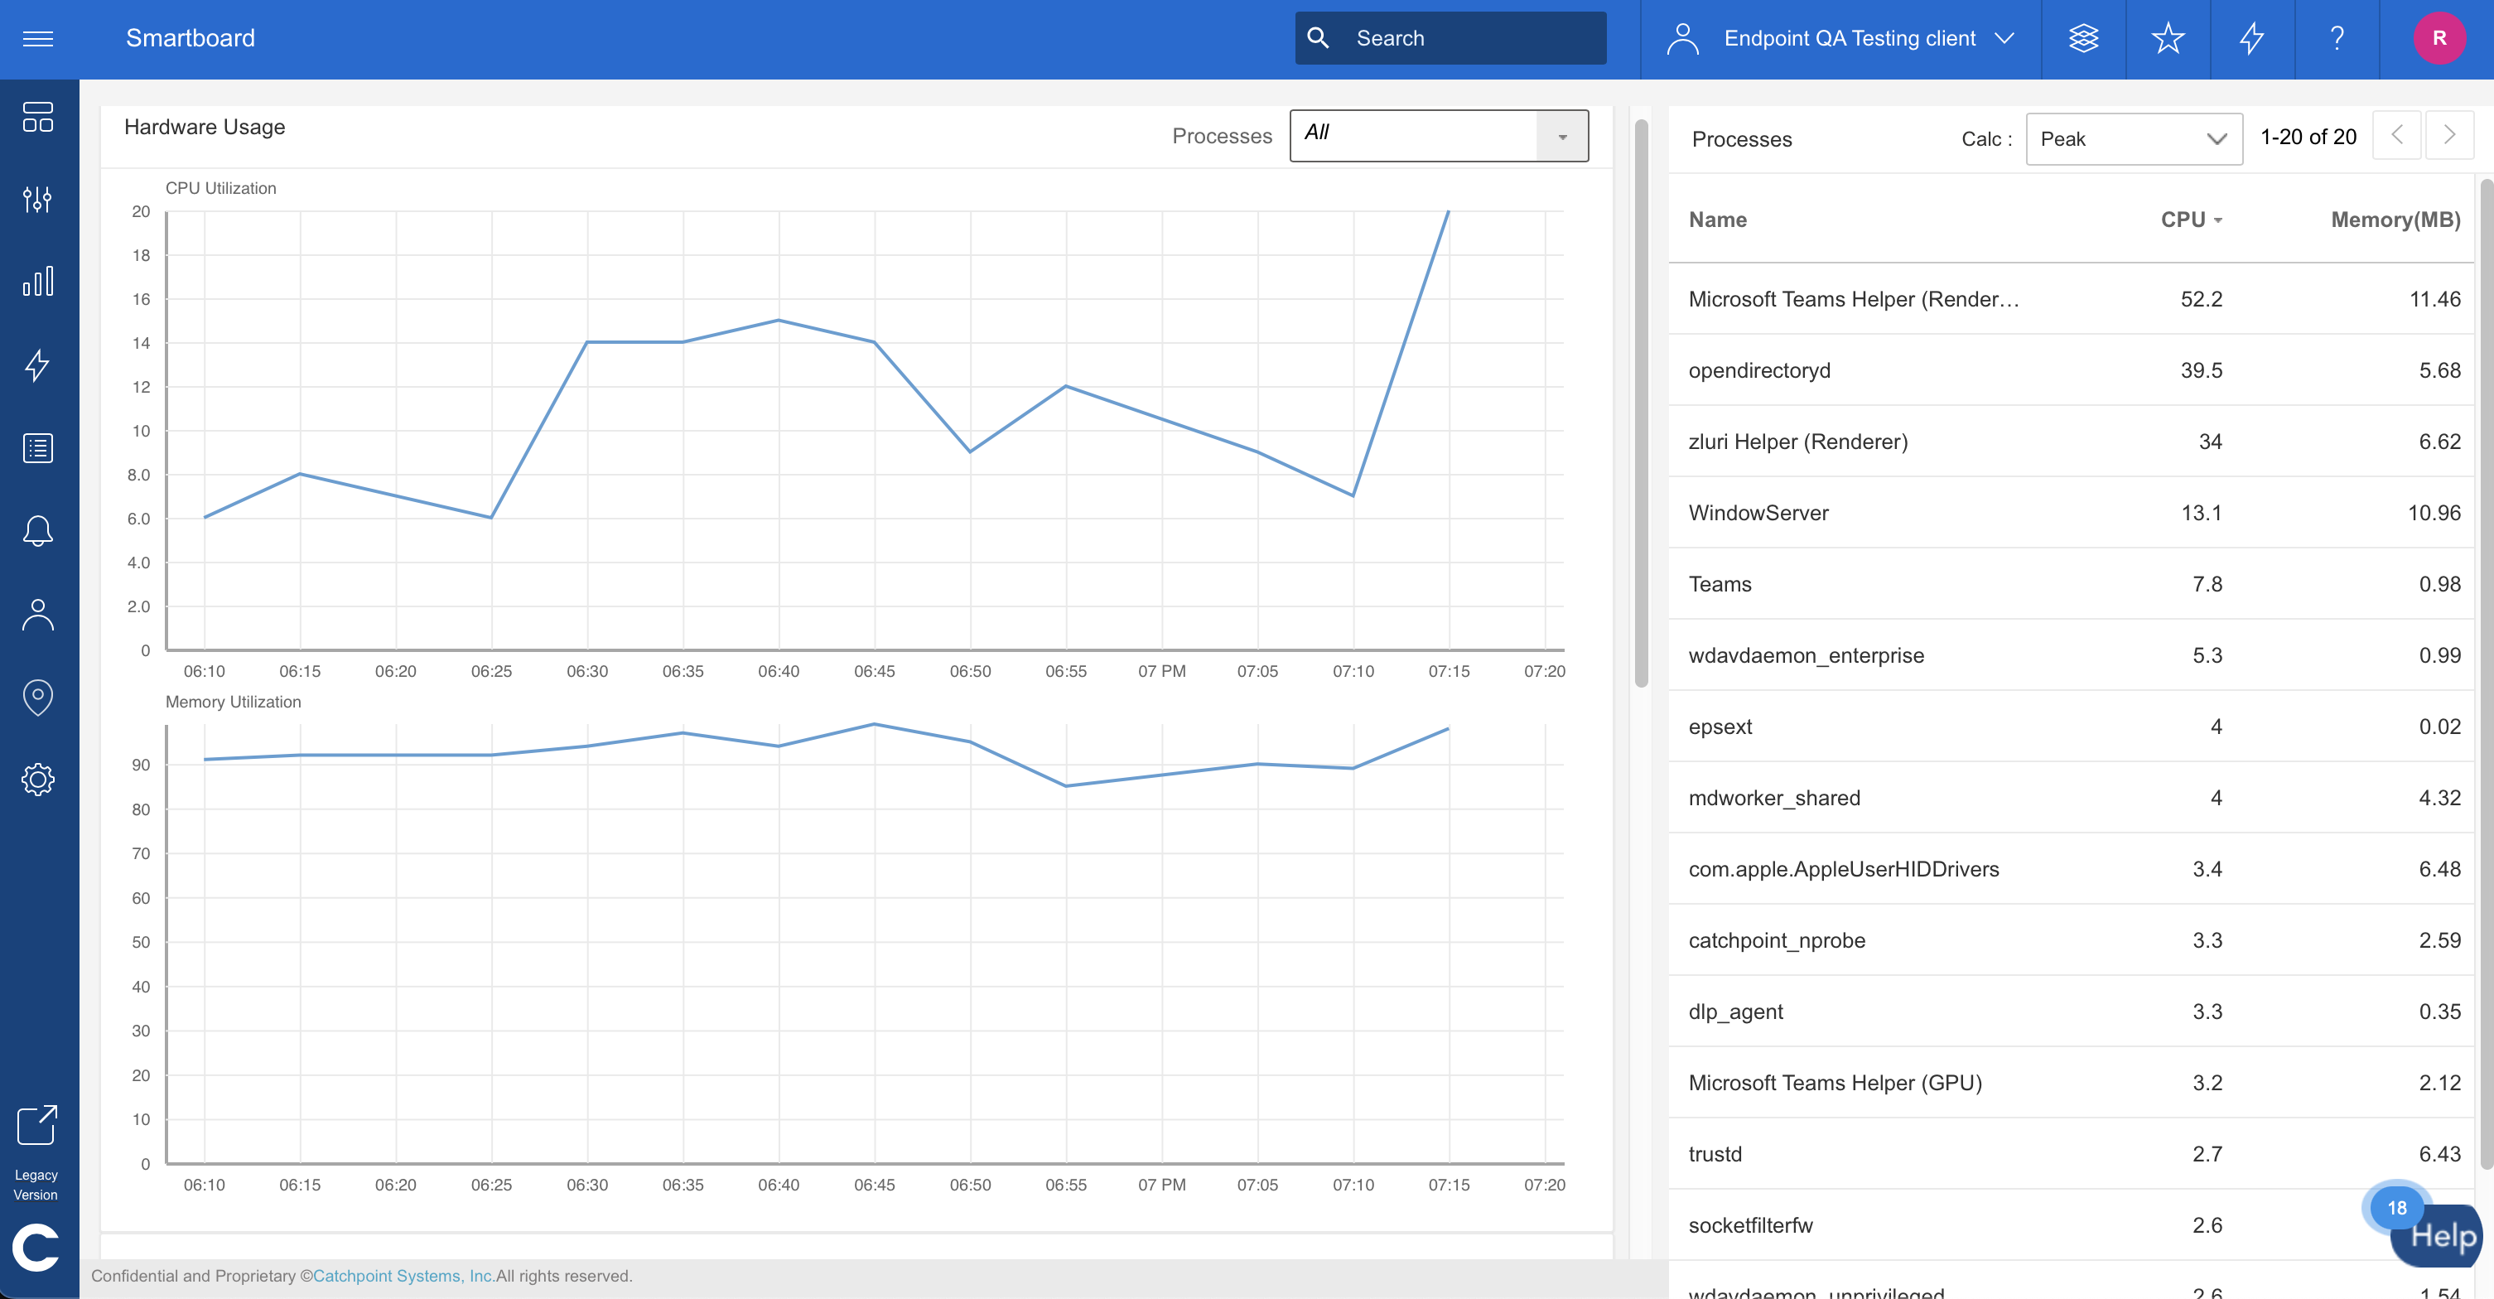Select the WindowServer process row
This screenshot has height=1299, width=2494.
pyautogui.click(x=2072, y=513)
